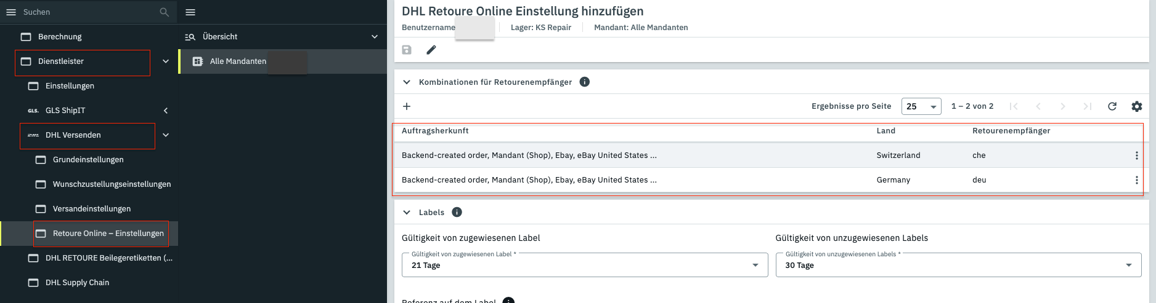Open Gültigkeit von unzugewiesenen Labels dropdown
Viewport: 1156px width, 303px height.
coord(958,265)
